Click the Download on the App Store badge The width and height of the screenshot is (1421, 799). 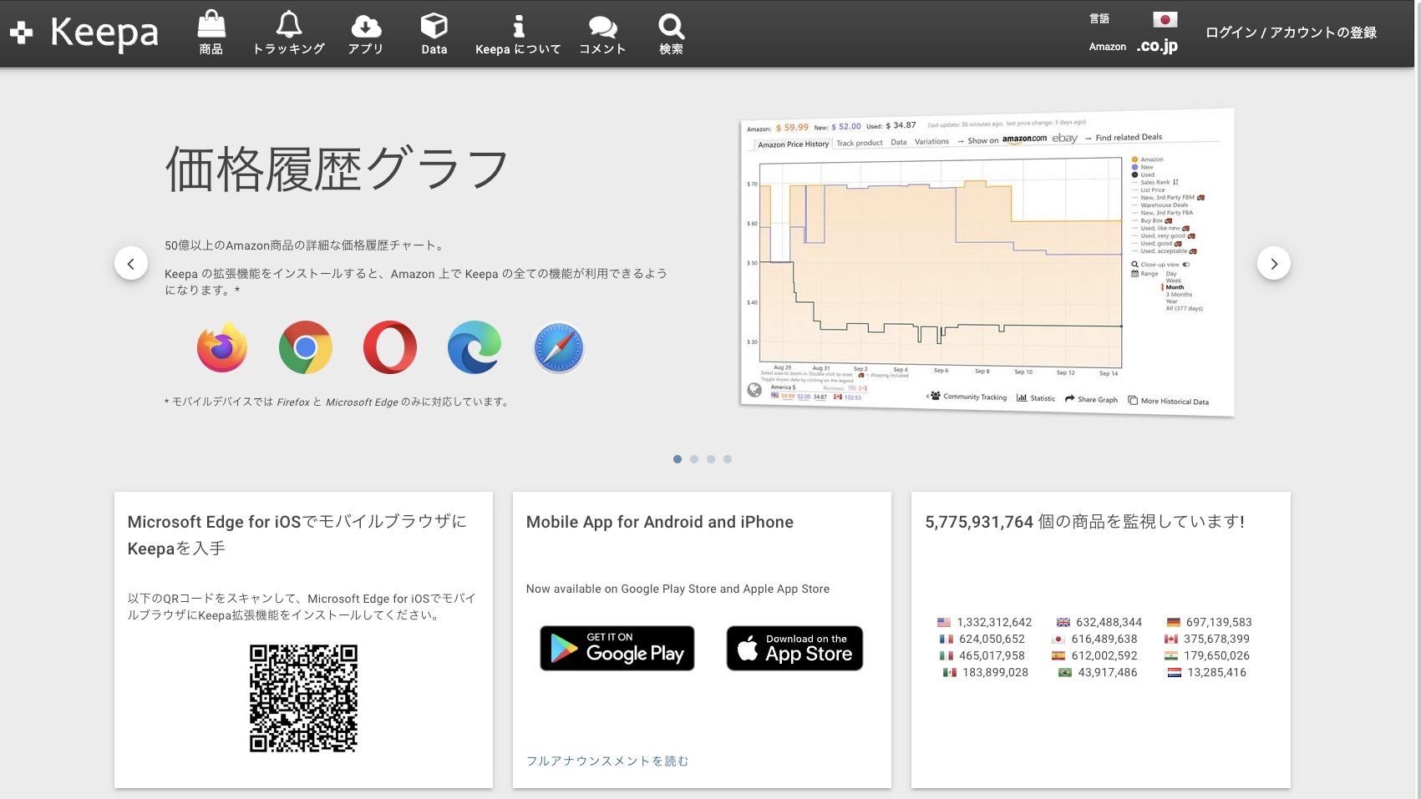point(794,648)
